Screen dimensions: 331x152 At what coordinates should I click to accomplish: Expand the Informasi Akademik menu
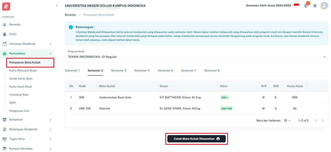click(x=50, y=44)
